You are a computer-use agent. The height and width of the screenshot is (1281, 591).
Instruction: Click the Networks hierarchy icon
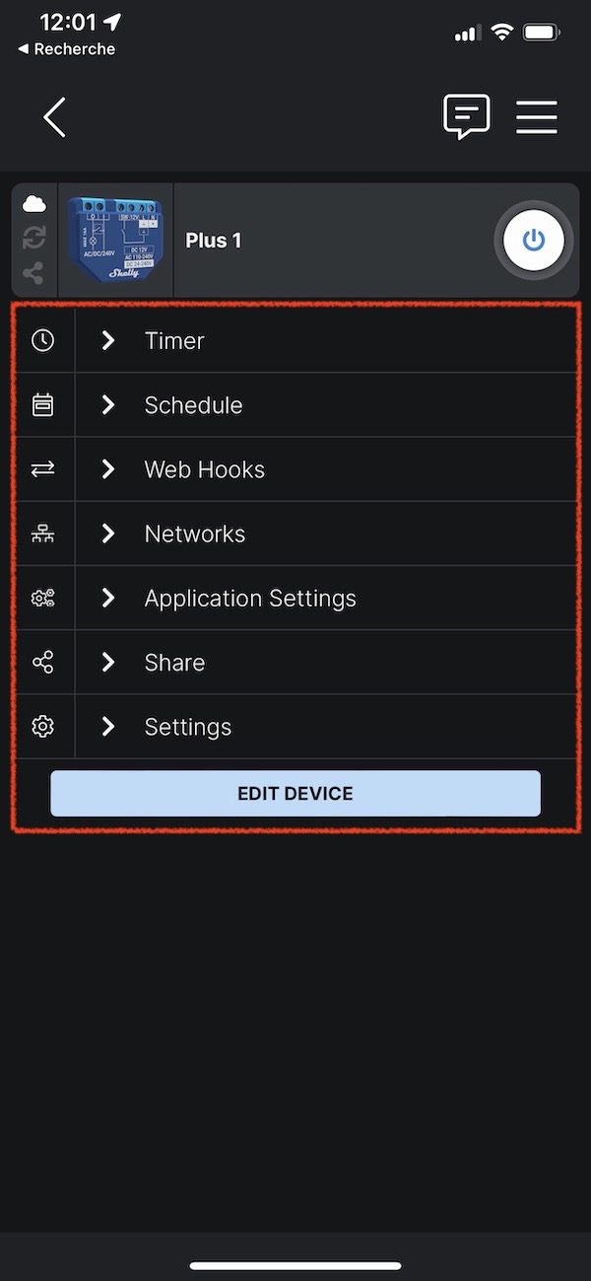point(43,534)
